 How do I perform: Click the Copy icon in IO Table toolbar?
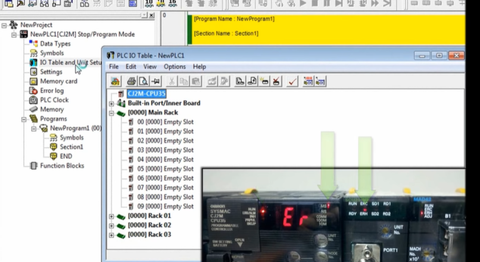click(183, 82)
